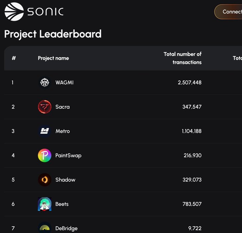Open the DeBridge project name
Screen dimensions: 242x233
(x=66, y=228)
